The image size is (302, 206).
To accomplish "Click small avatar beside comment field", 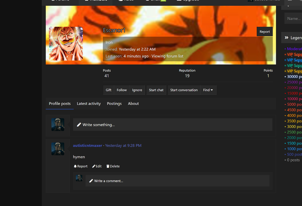I will click(79, 178).
